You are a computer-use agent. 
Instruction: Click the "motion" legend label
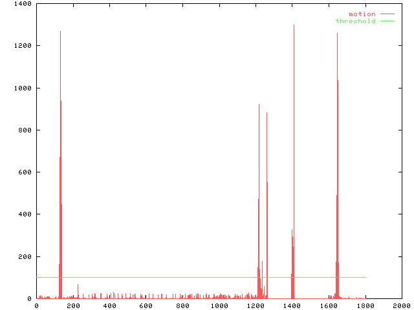[x=362, y=14]
